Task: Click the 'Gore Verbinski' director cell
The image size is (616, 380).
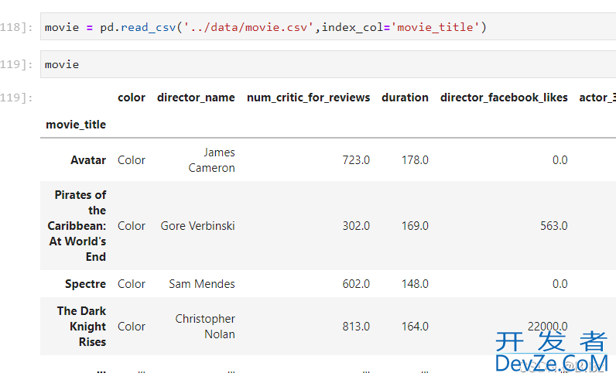Action: click(x=197, y=225)
